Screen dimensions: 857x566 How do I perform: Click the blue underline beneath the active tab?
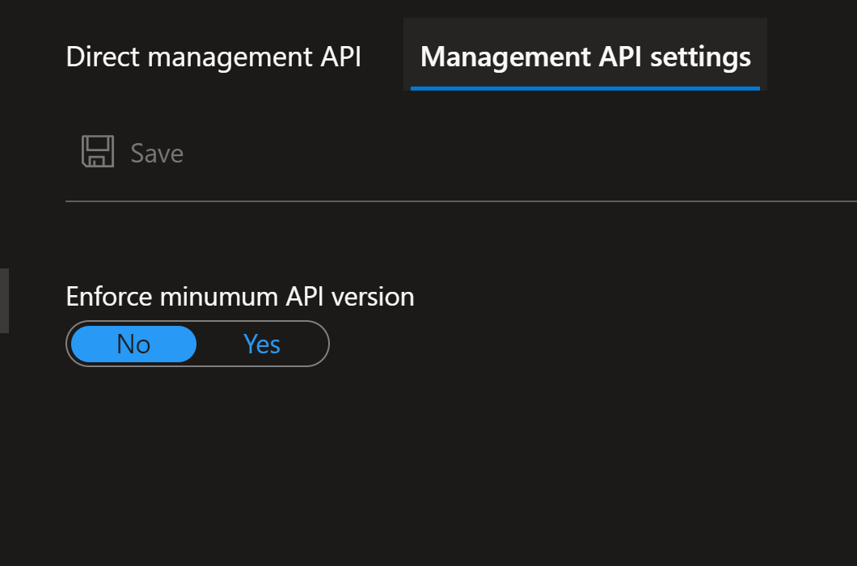point(585,88)
